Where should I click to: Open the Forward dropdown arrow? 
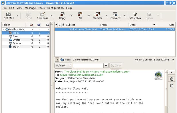tap(124, 16)
